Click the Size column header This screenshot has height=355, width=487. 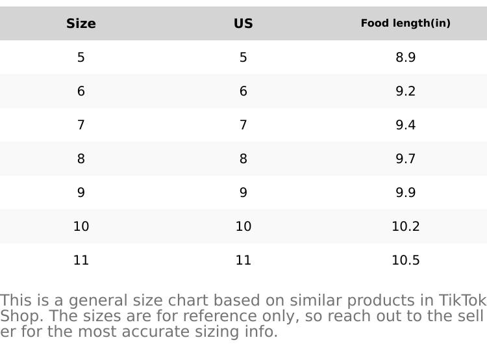tap(81, 23)
